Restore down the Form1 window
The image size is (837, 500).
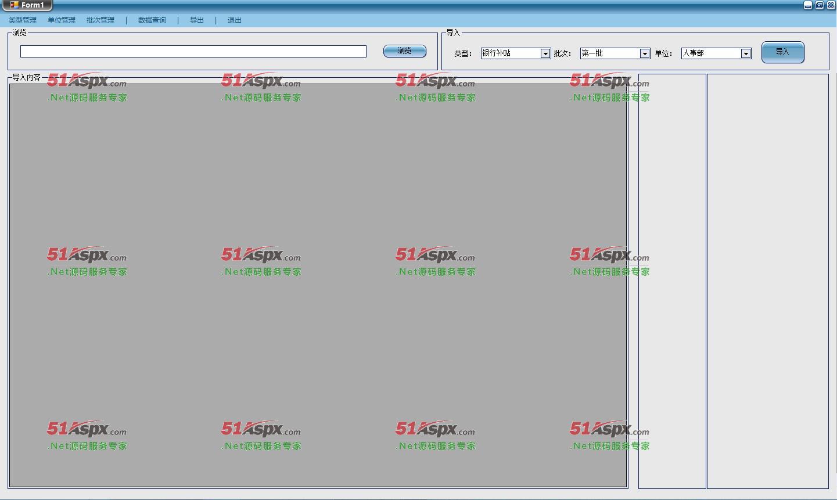pos(819,5)
